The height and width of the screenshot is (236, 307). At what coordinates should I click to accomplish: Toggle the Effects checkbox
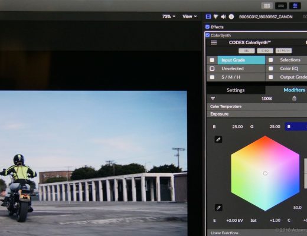click(207, 27)
